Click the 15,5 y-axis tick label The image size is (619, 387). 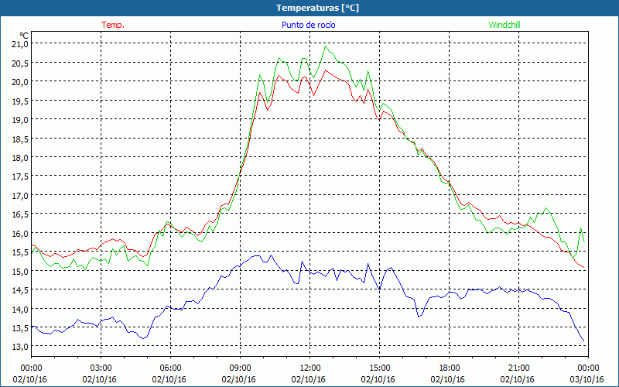click(x=19, y=252)
